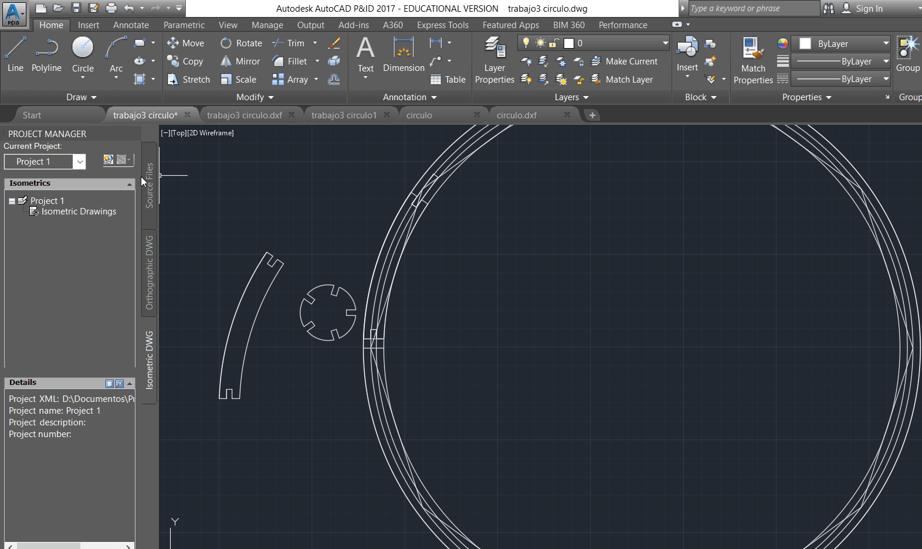The height and width of the screenshot is (549, 922).
Task: Toggle the Orthographic DWG side tab
Action: (149, 272)
